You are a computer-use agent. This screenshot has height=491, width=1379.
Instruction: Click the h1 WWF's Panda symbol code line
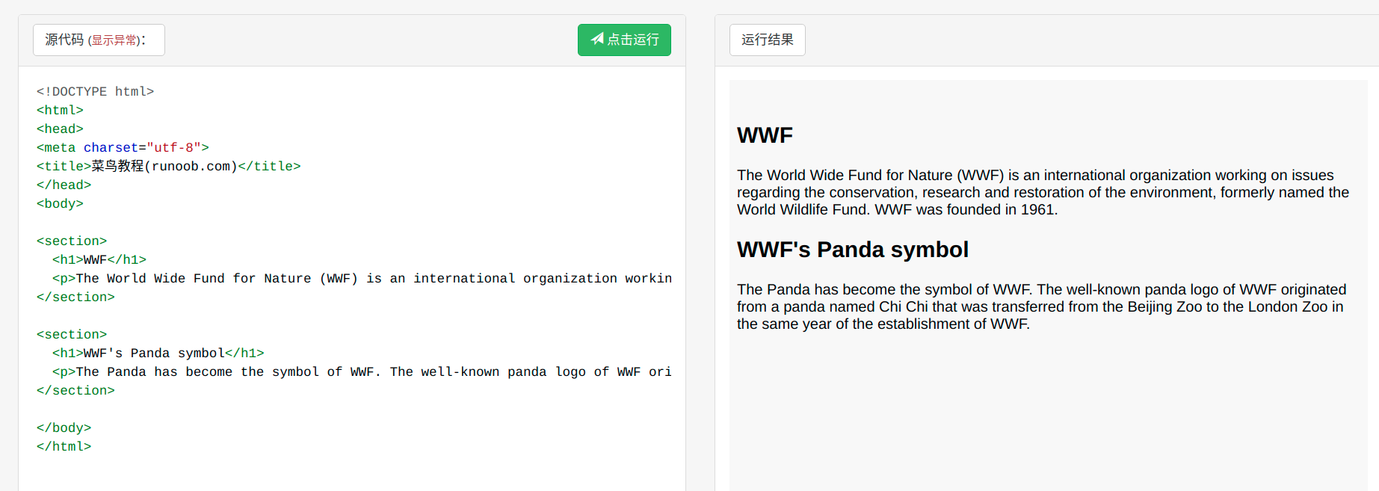pyautogui.click(x=158, y=353)
